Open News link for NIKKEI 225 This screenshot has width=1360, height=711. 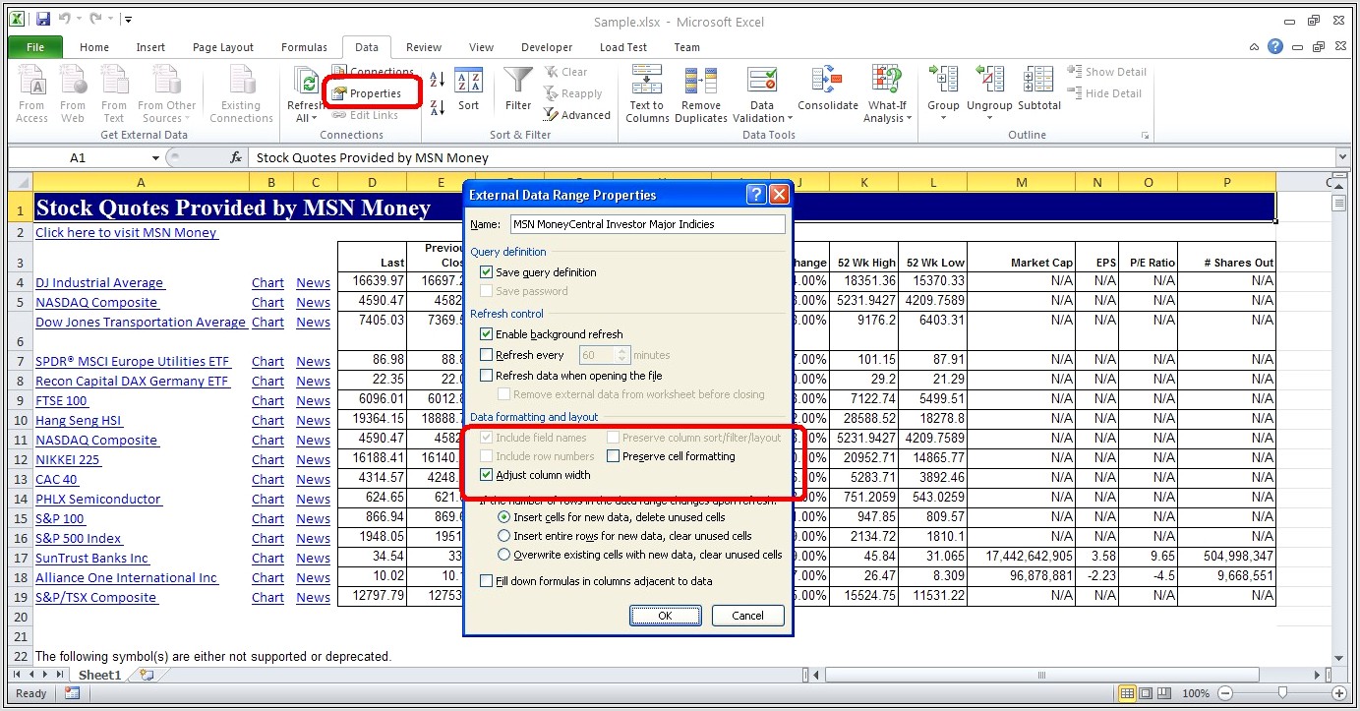[x=313, y=460]
